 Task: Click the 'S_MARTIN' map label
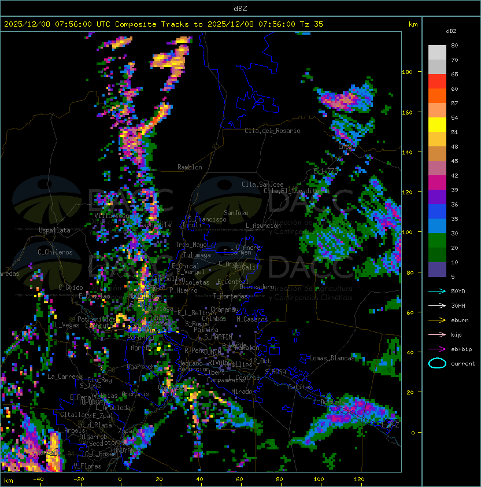(218, 337)
